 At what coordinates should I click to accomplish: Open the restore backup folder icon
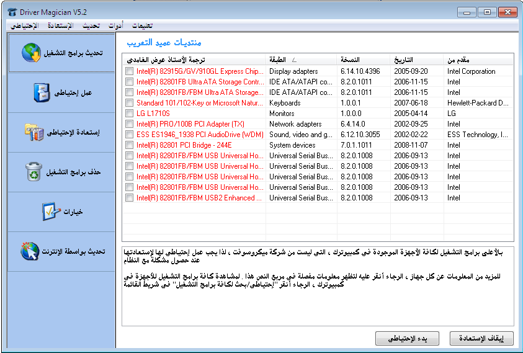[x=34, y=132]
